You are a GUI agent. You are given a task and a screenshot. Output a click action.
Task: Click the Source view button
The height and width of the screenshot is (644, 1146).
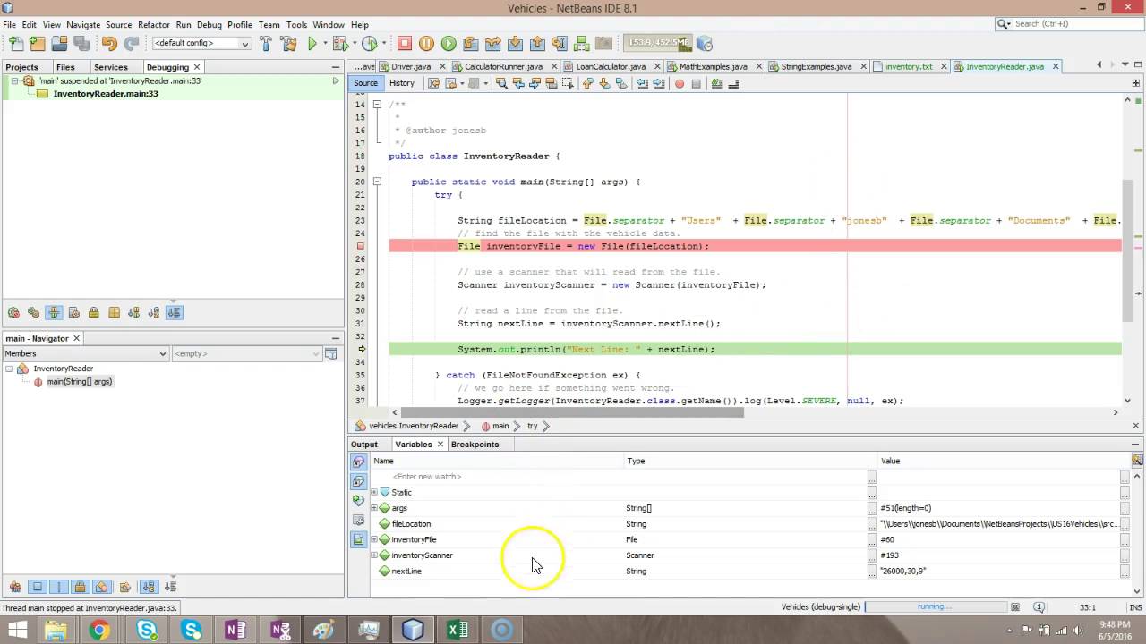(365, 83)
